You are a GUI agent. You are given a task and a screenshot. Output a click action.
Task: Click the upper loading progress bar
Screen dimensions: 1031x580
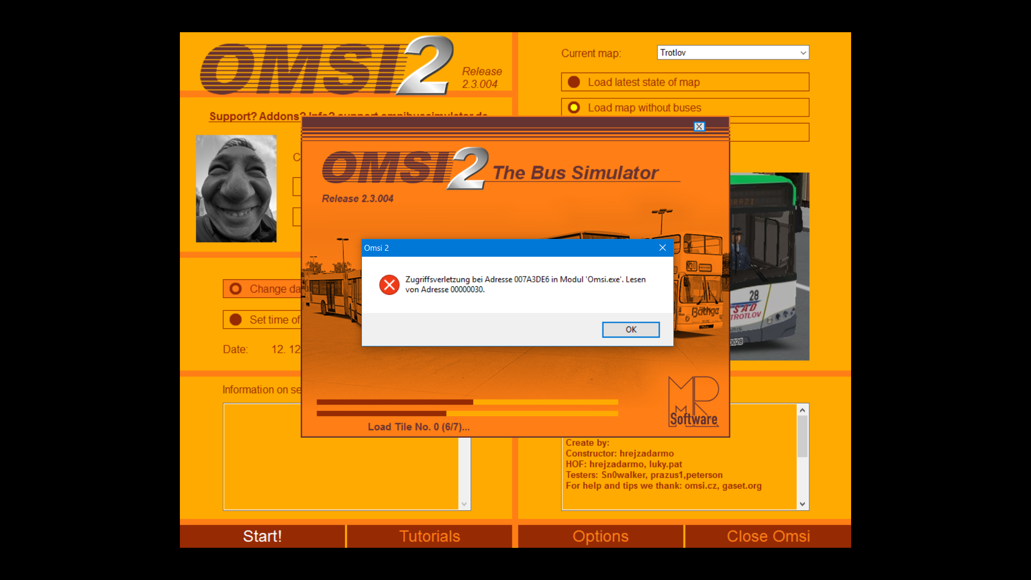click(467, 402)
